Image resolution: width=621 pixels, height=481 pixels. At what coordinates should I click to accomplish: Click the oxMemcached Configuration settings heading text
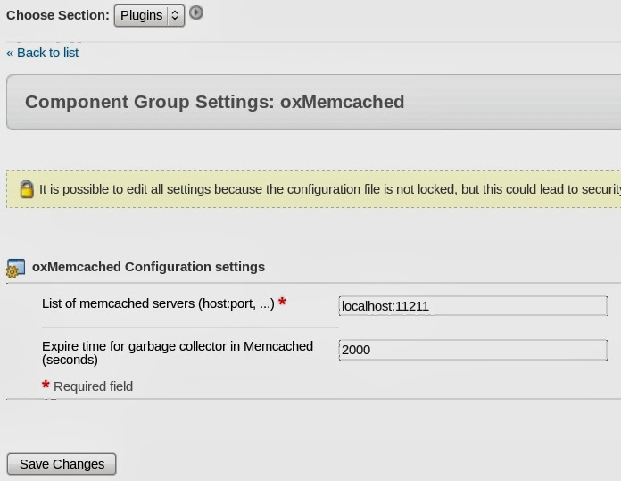point(148,267)
